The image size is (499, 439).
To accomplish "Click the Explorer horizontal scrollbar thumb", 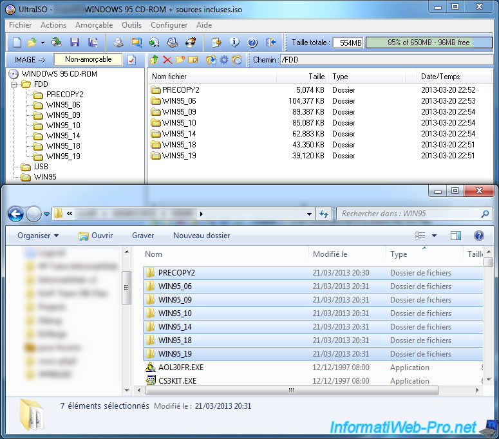I will (x=292, y=390).
